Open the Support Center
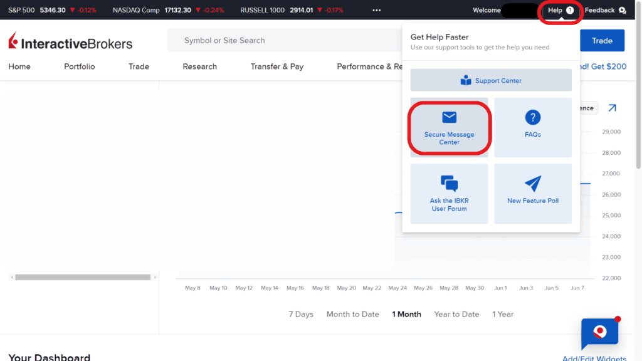The height and width of the screenshot is (361, 642). (491, 80)
